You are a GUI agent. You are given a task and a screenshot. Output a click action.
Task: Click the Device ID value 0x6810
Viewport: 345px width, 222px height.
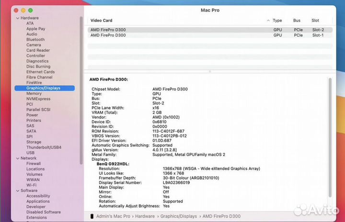(x=159, y=122)
